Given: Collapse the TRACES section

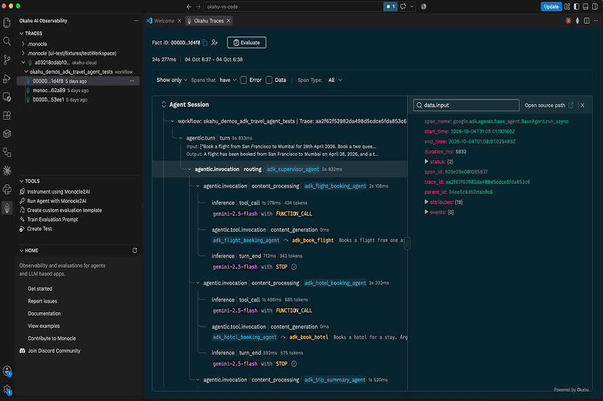Looking at the screenshot, I should point(22,33).
